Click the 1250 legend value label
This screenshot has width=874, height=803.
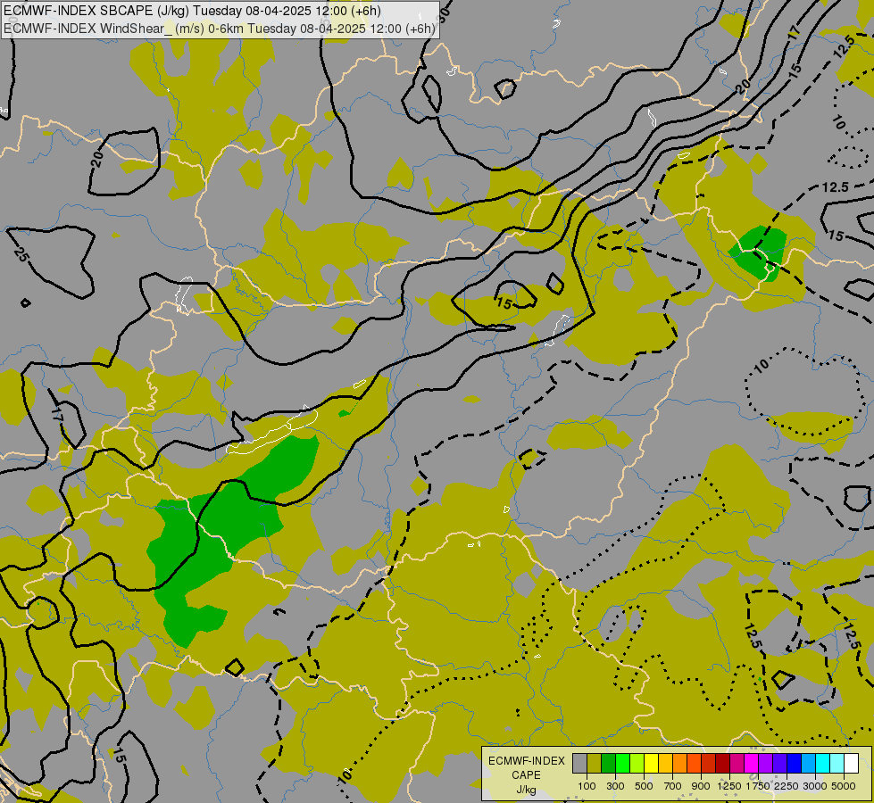tap(729, 786)
